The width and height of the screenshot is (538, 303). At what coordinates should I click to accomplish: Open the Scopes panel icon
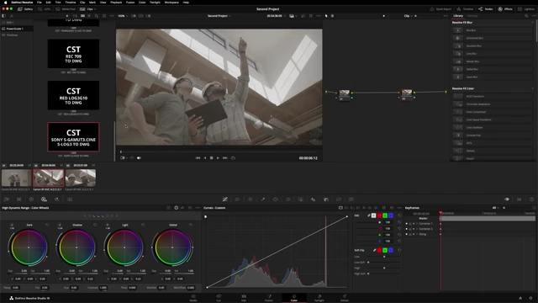tap(520, 199)
